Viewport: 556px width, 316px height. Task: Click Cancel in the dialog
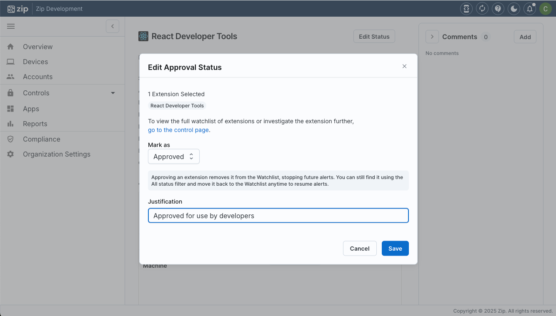point(359,249)
